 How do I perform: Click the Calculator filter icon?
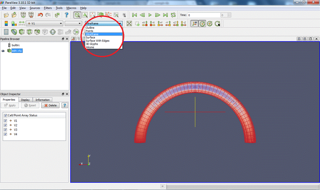6,32
